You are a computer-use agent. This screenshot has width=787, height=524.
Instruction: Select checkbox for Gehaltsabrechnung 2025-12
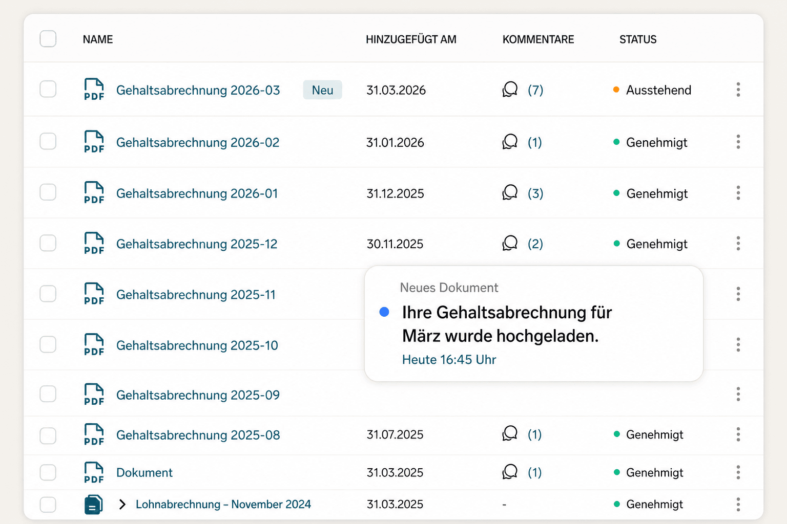(48, 243)
